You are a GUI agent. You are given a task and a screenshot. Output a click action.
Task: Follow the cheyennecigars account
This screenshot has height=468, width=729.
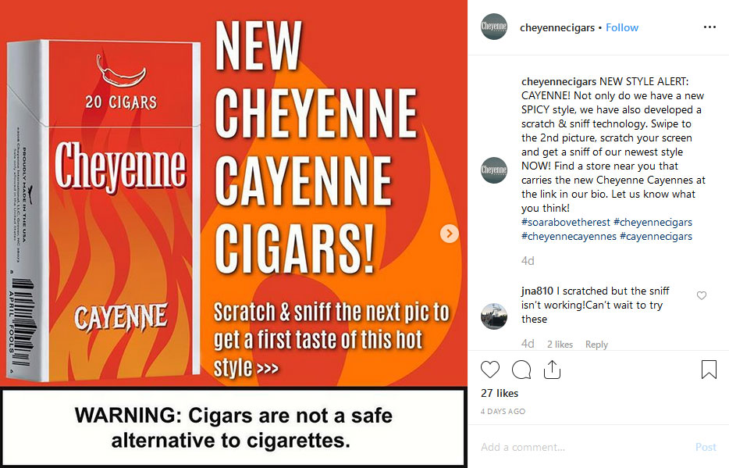[x=621, y=27]
